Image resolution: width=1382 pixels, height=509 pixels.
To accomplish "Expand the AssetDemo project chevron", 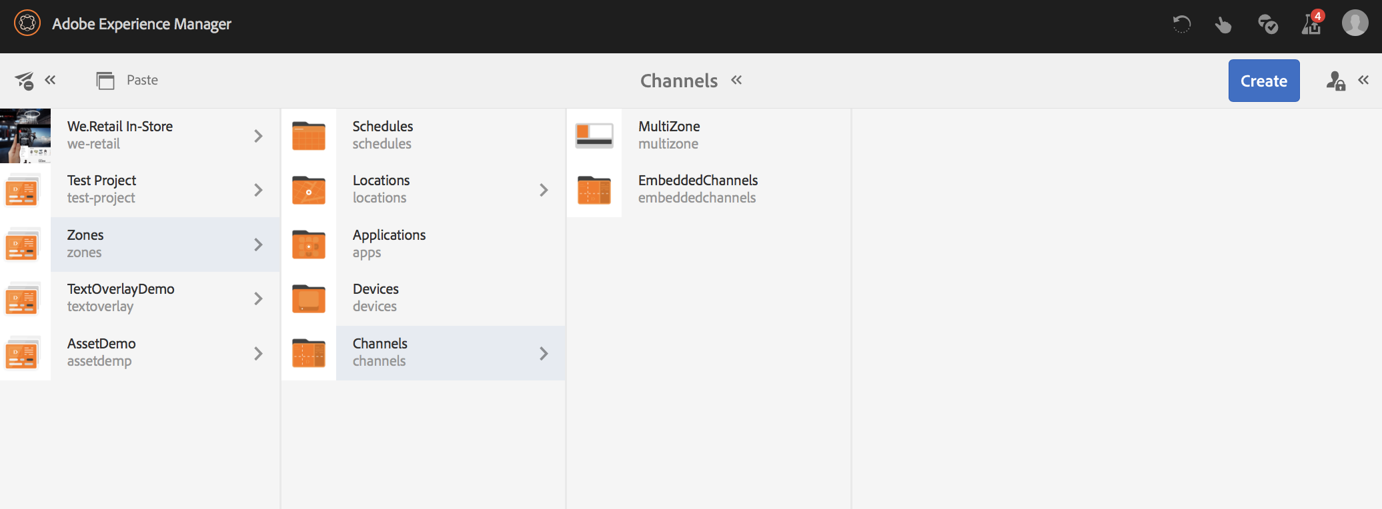I will pyautogui.click(x=258, y=353).
